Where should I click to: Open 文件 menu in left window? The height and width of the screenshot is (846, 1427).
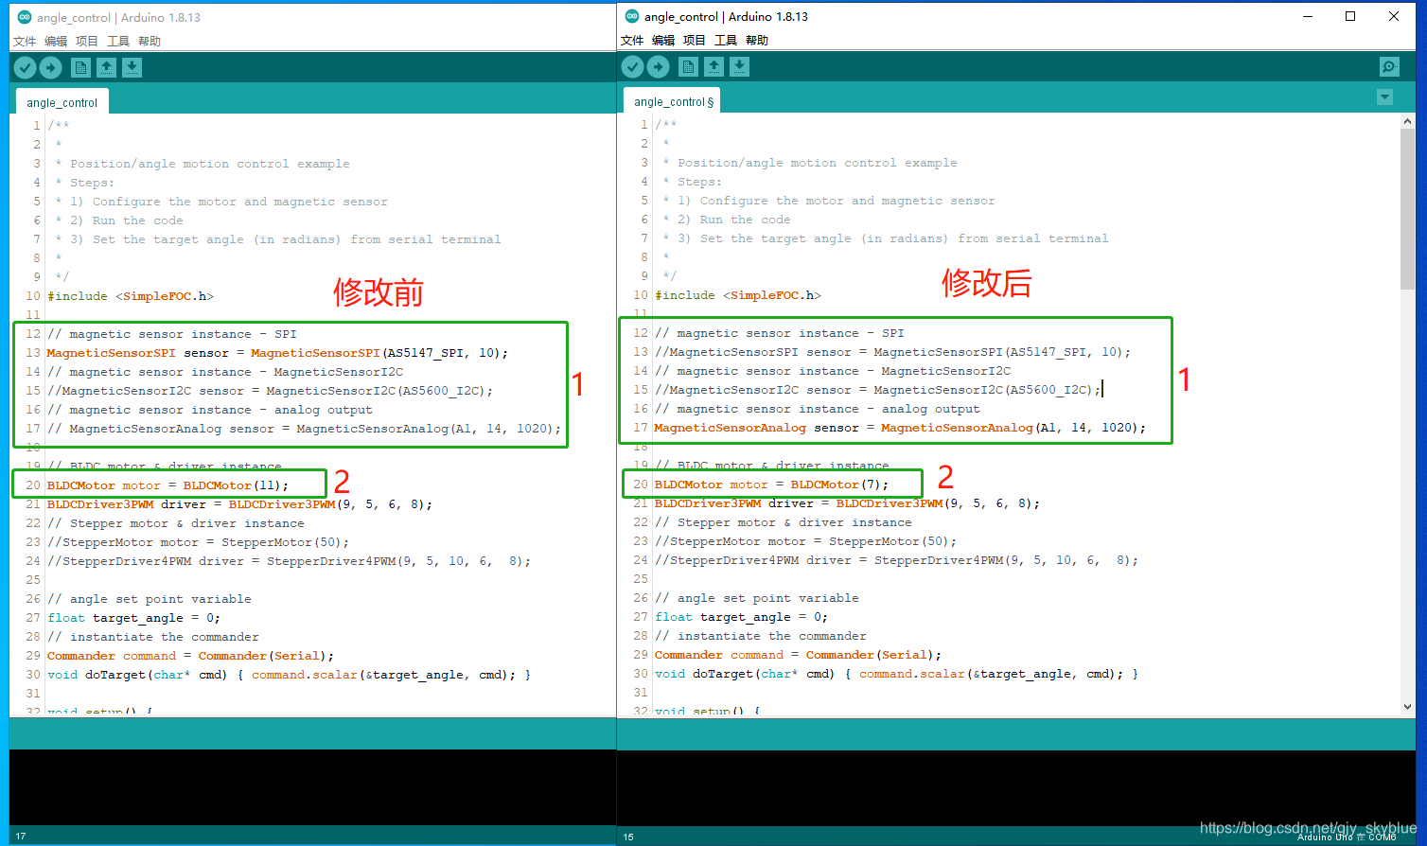point(25,42)
